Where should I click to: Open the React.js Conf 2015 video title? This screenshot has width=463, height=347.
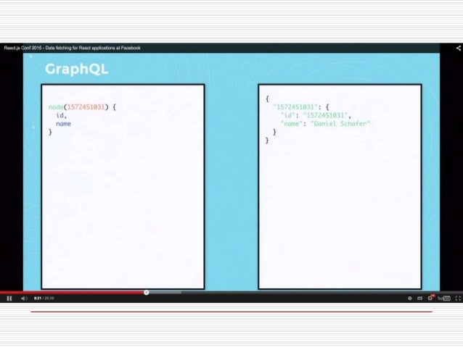click(73, 48)
